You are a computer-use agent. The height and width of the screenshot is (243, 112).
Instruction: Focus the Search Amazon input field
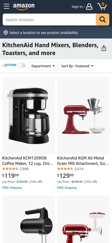[49, 20]
